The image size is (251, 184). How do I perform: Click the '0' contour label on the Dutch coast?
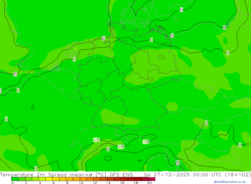(x=74, y=59)
